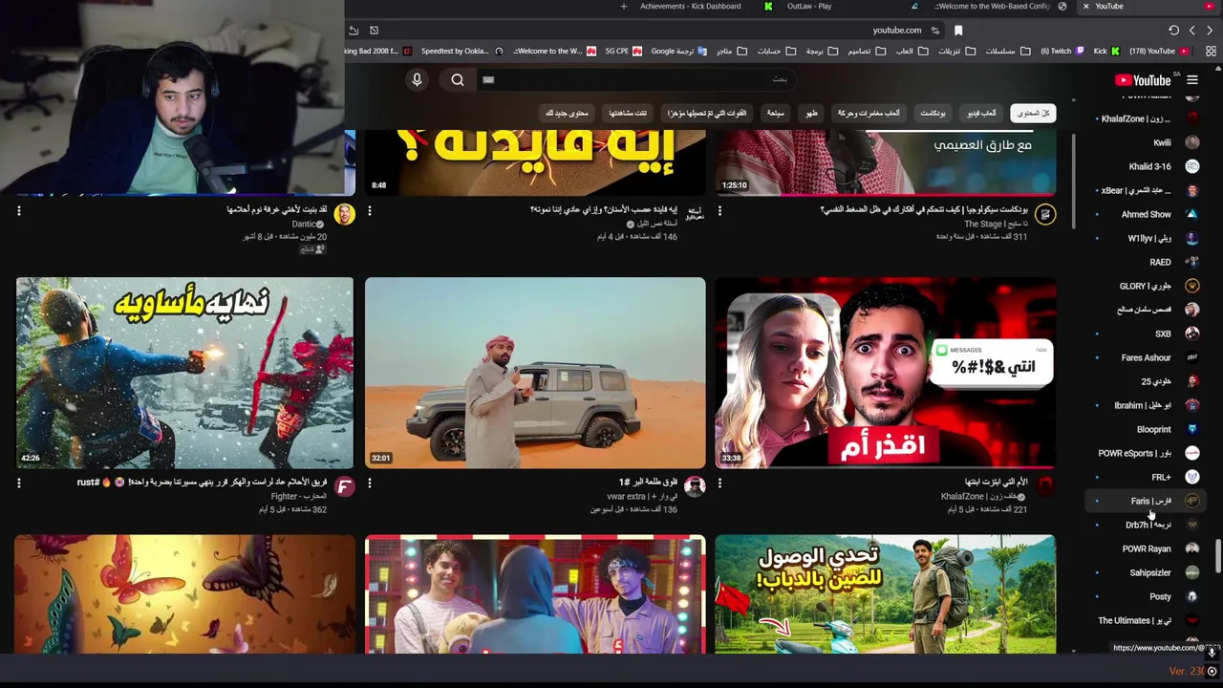1223x688 pixels.
Task: Start voice search with the microphone icon
Action: [417, 80]
